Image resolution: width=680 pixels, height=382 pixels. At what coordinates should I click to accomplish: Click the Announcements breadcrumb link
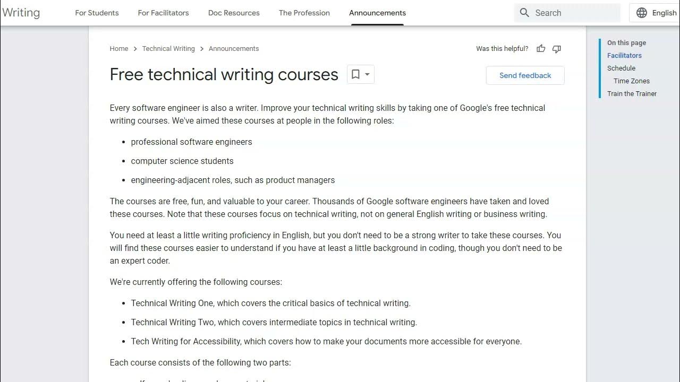point(234,49)
